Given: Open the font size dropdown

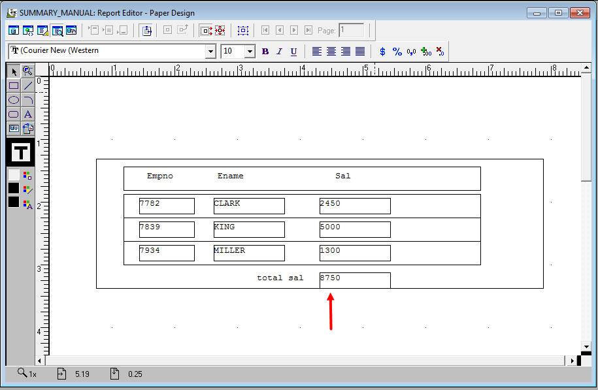Looking at the screenshot, I should click(250, 52).
